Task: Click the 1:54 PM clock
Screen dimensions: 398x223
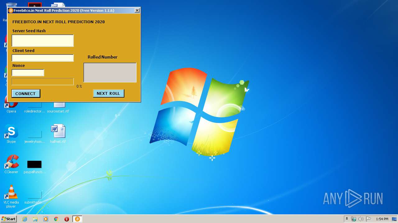Action: pos(382,219)
